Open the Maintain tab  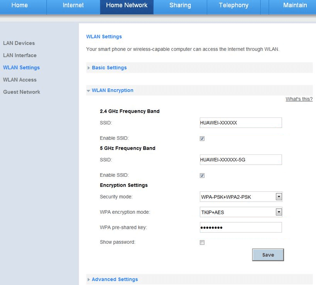click(x=295, y=5)
